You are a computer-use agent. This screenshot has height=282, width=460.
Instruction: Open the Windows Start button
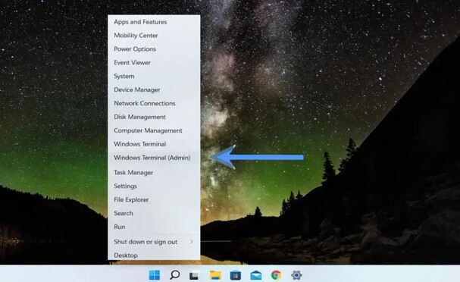click(155, 275)
